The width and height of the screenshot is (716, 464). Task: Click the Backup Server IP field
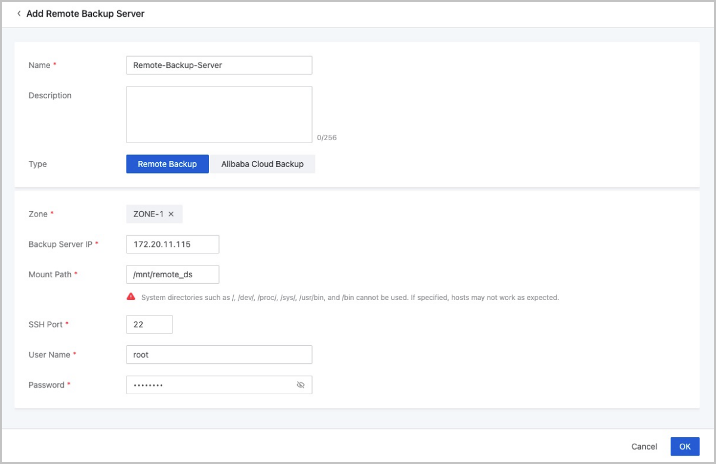(x=172, y=244)
